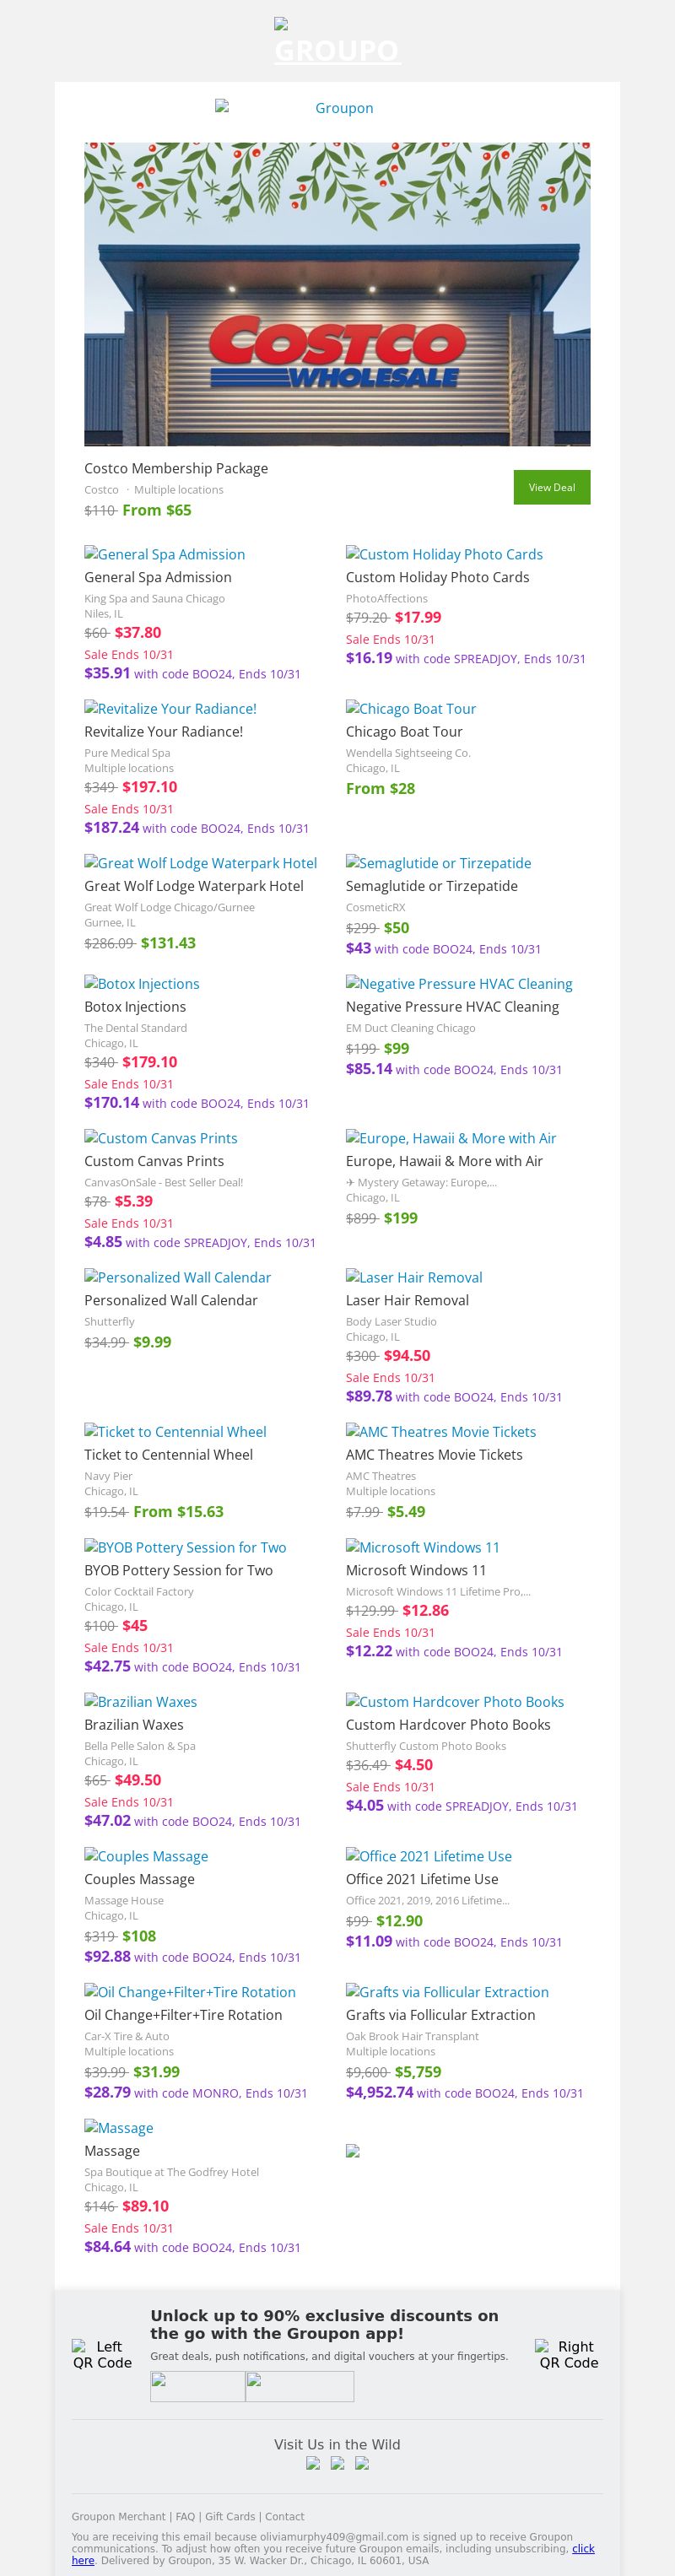675x2576 pixels.
Task: Open the Groupon Merchant footer link
Action: pos(118,2517)
